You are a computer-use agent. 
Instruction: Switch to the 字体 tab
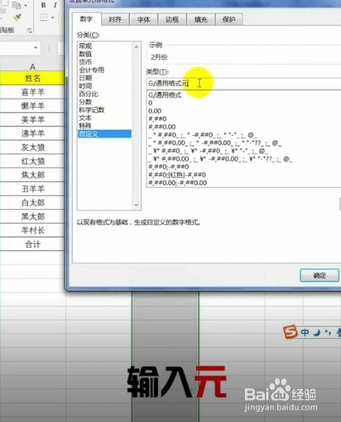point(143,19)
